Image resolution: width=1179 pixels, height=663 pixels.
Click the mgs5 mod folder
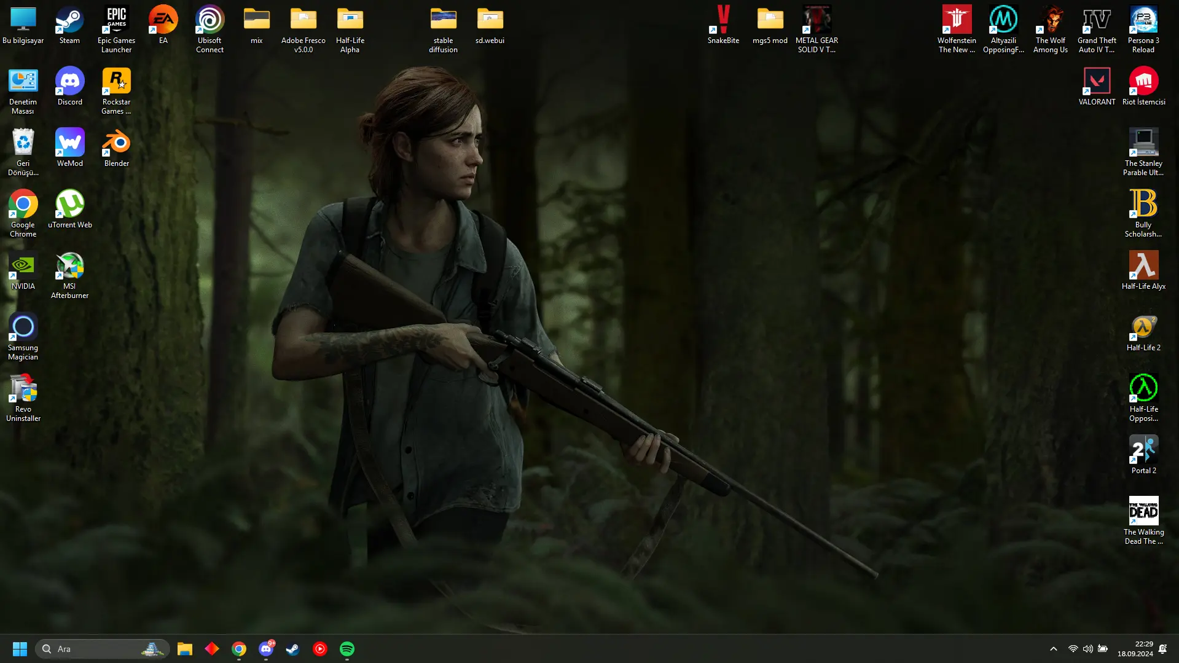click(x=770, y=26)
